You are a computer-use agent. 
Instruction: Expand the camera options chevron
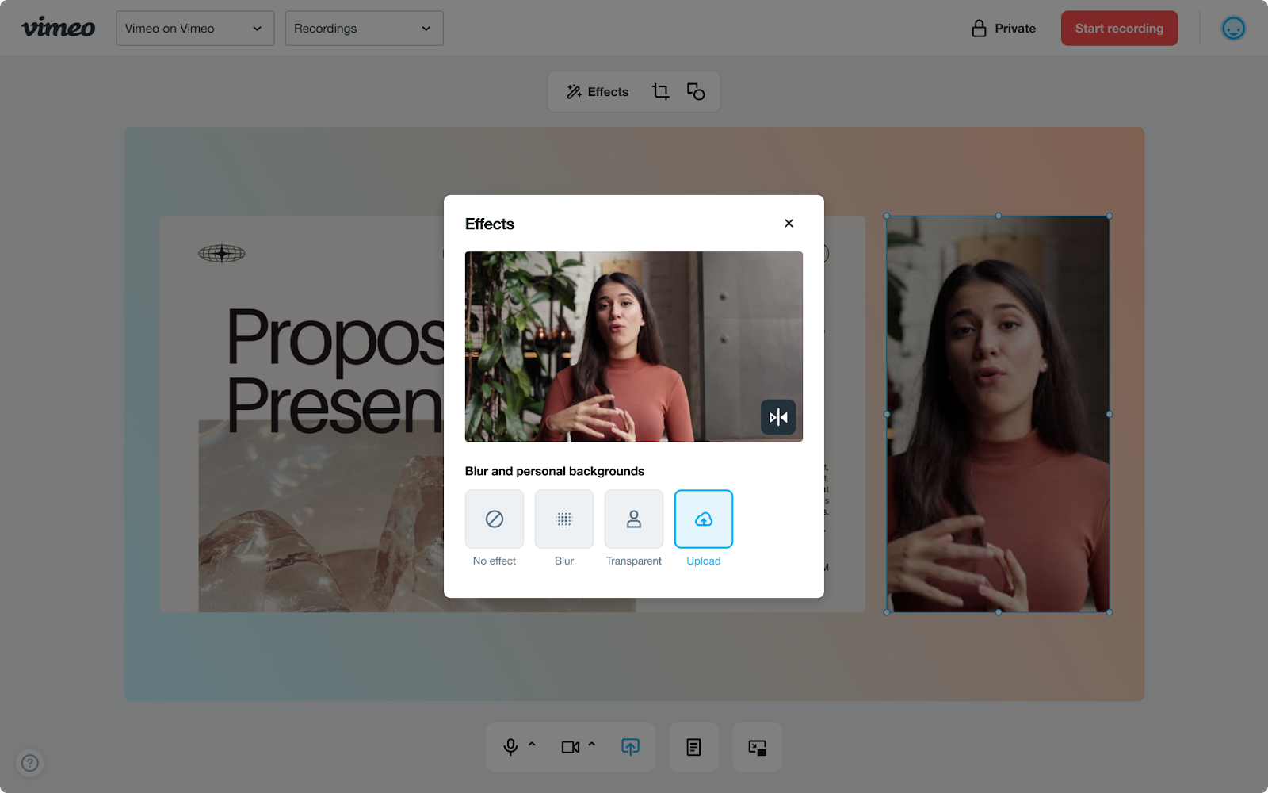tap(591, 745)
